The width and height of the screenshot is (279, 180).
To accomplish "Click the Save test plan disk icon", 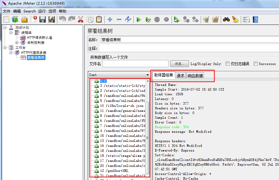I will pyautogui.click(x=43, y=19).
